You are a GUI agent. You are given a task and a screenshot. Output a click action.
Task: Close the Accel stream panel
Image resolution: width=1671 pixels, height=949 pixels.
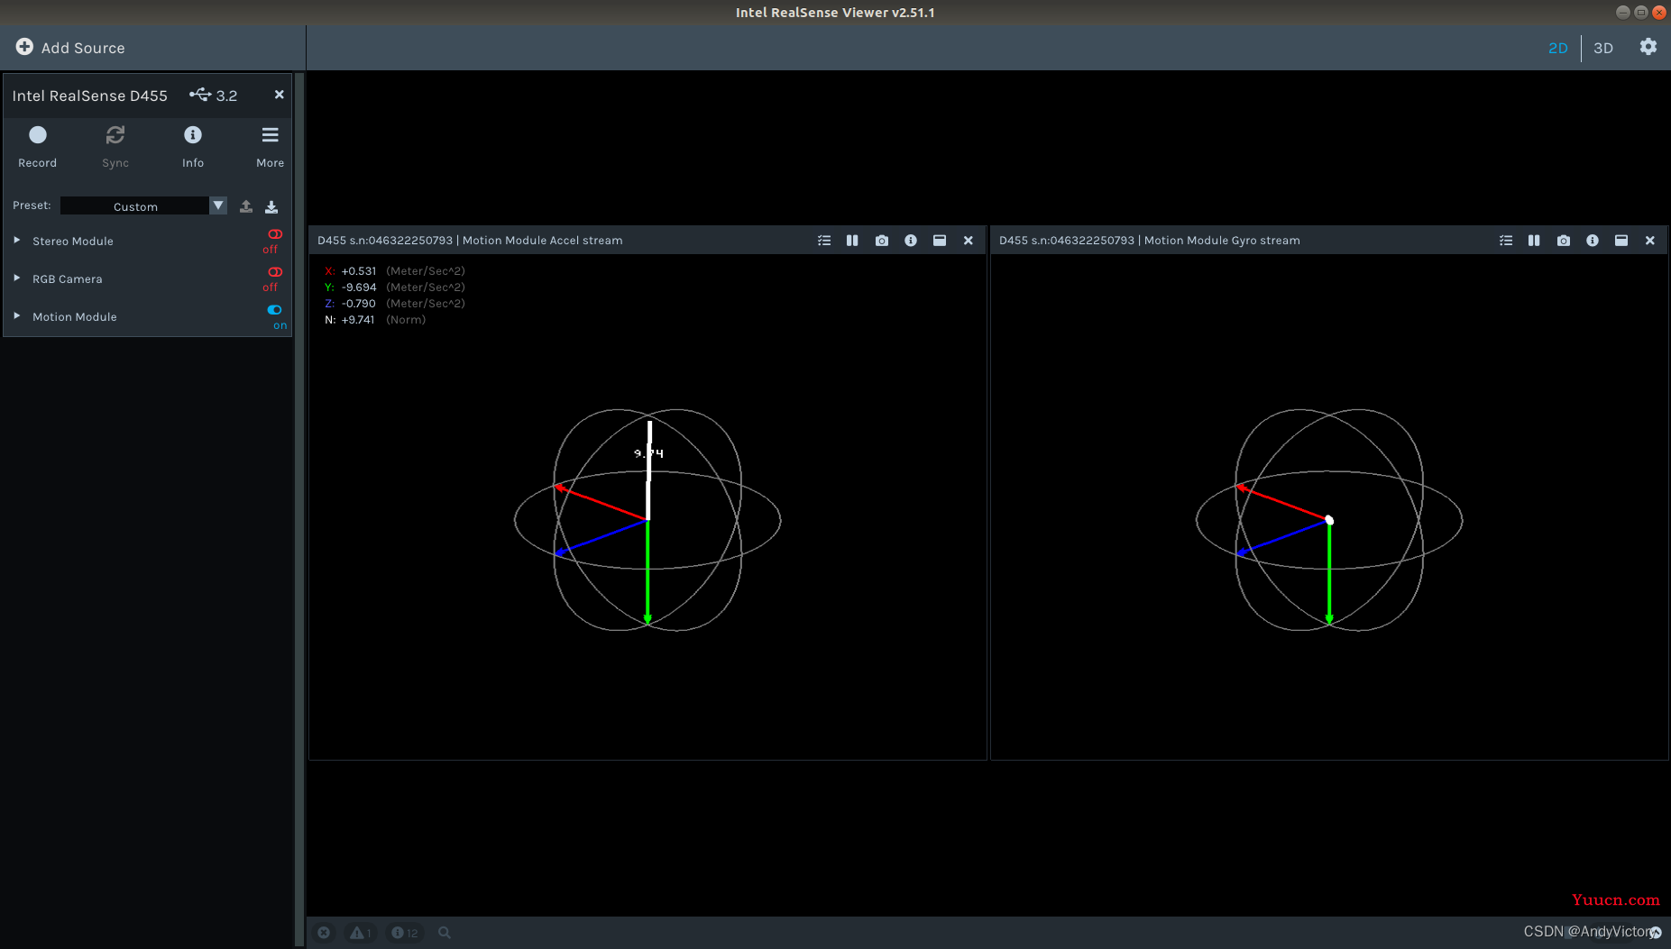[x=969, y=241]
